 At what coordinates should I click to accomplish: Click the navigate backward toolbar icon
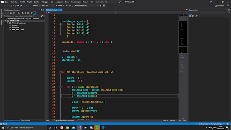[x=3, y=5]
